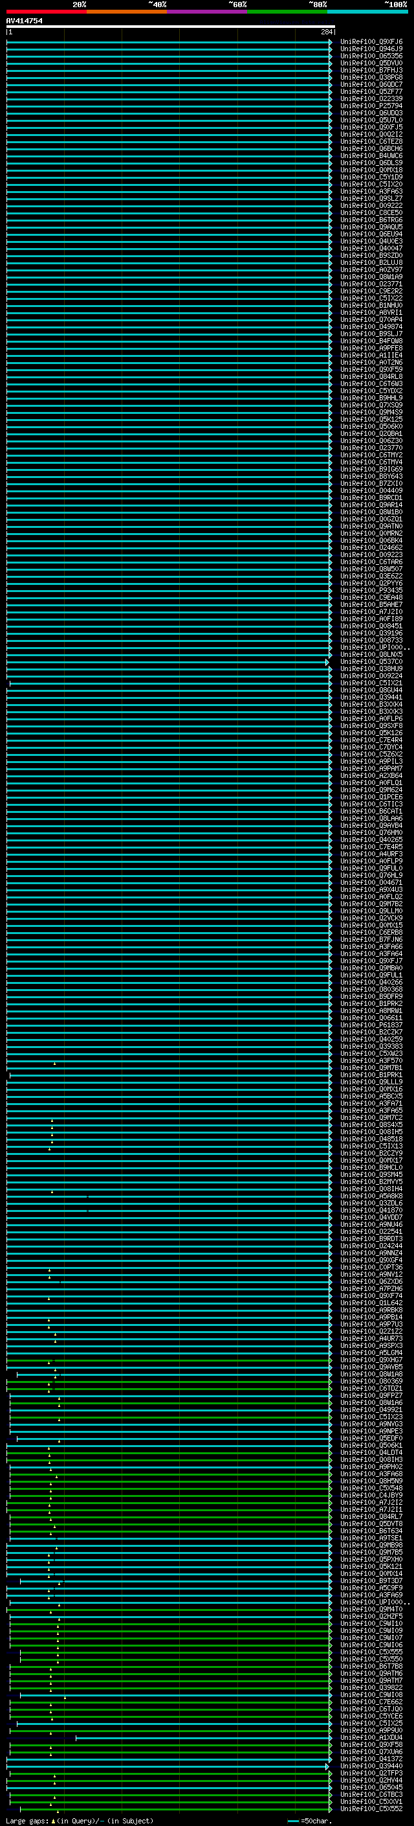The image size is (414, 1826).
Task: Select hit UniRef100_O22339
Action: point(371,98)
